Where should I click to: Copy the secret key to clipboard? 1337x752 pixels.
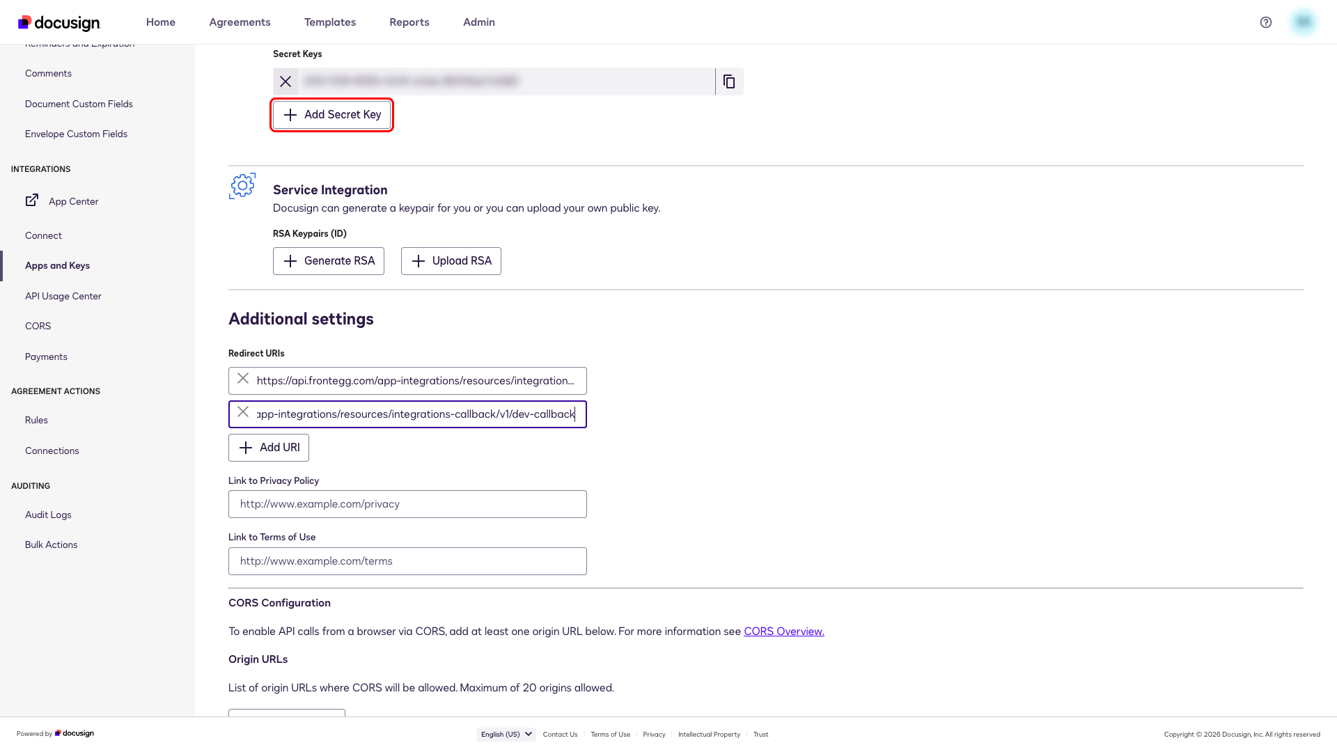coord(729,81)
